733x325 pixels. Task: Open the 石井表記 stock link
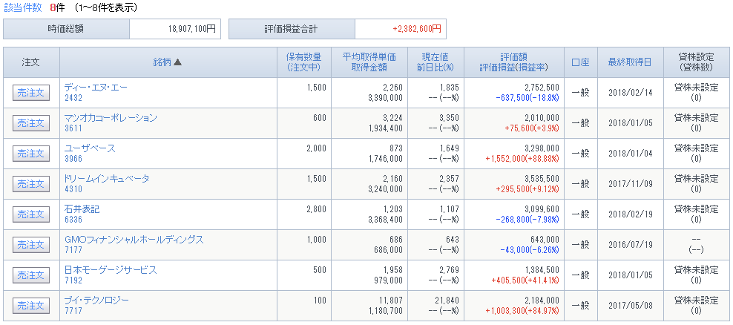pos(82,209)
